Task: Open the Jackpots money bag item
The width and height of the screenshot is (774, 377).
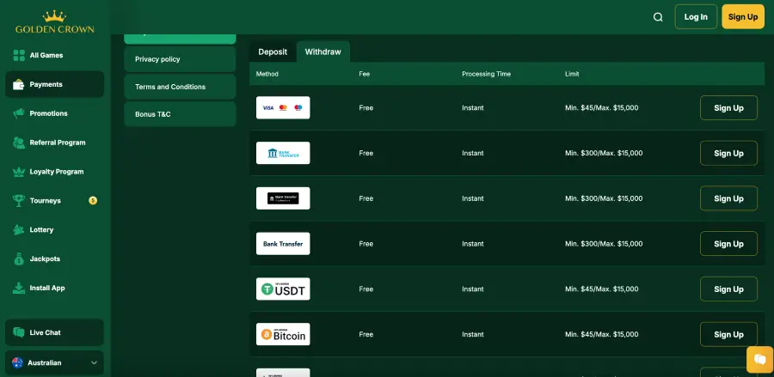Action: pyautogui.click(x=45, y=258)
